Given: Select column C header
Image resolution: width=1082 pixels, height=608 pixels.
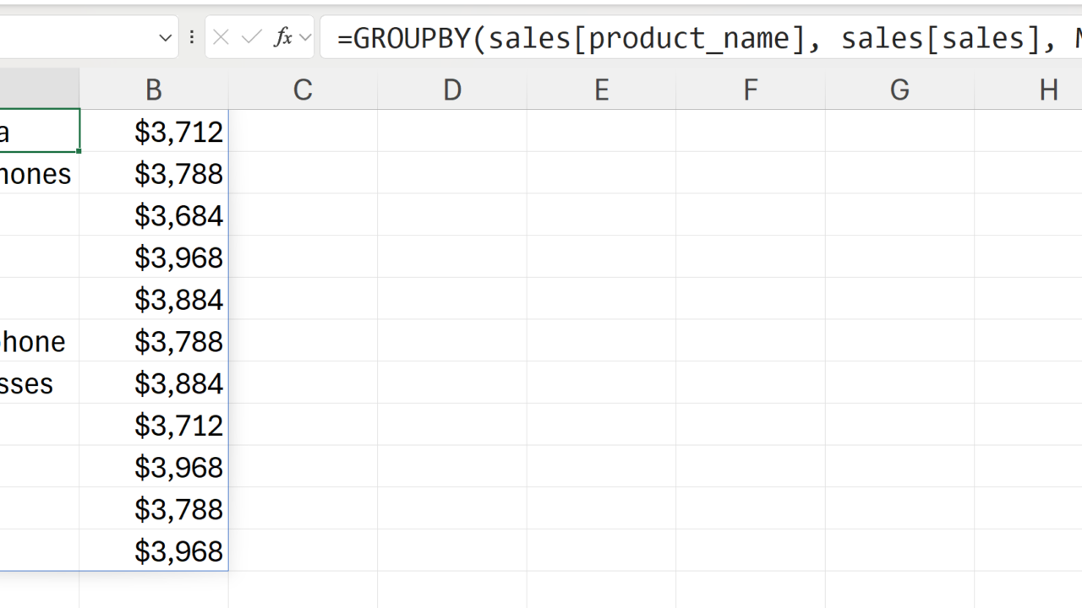Looking at the screenshot, I should click(x=303, y=89).
